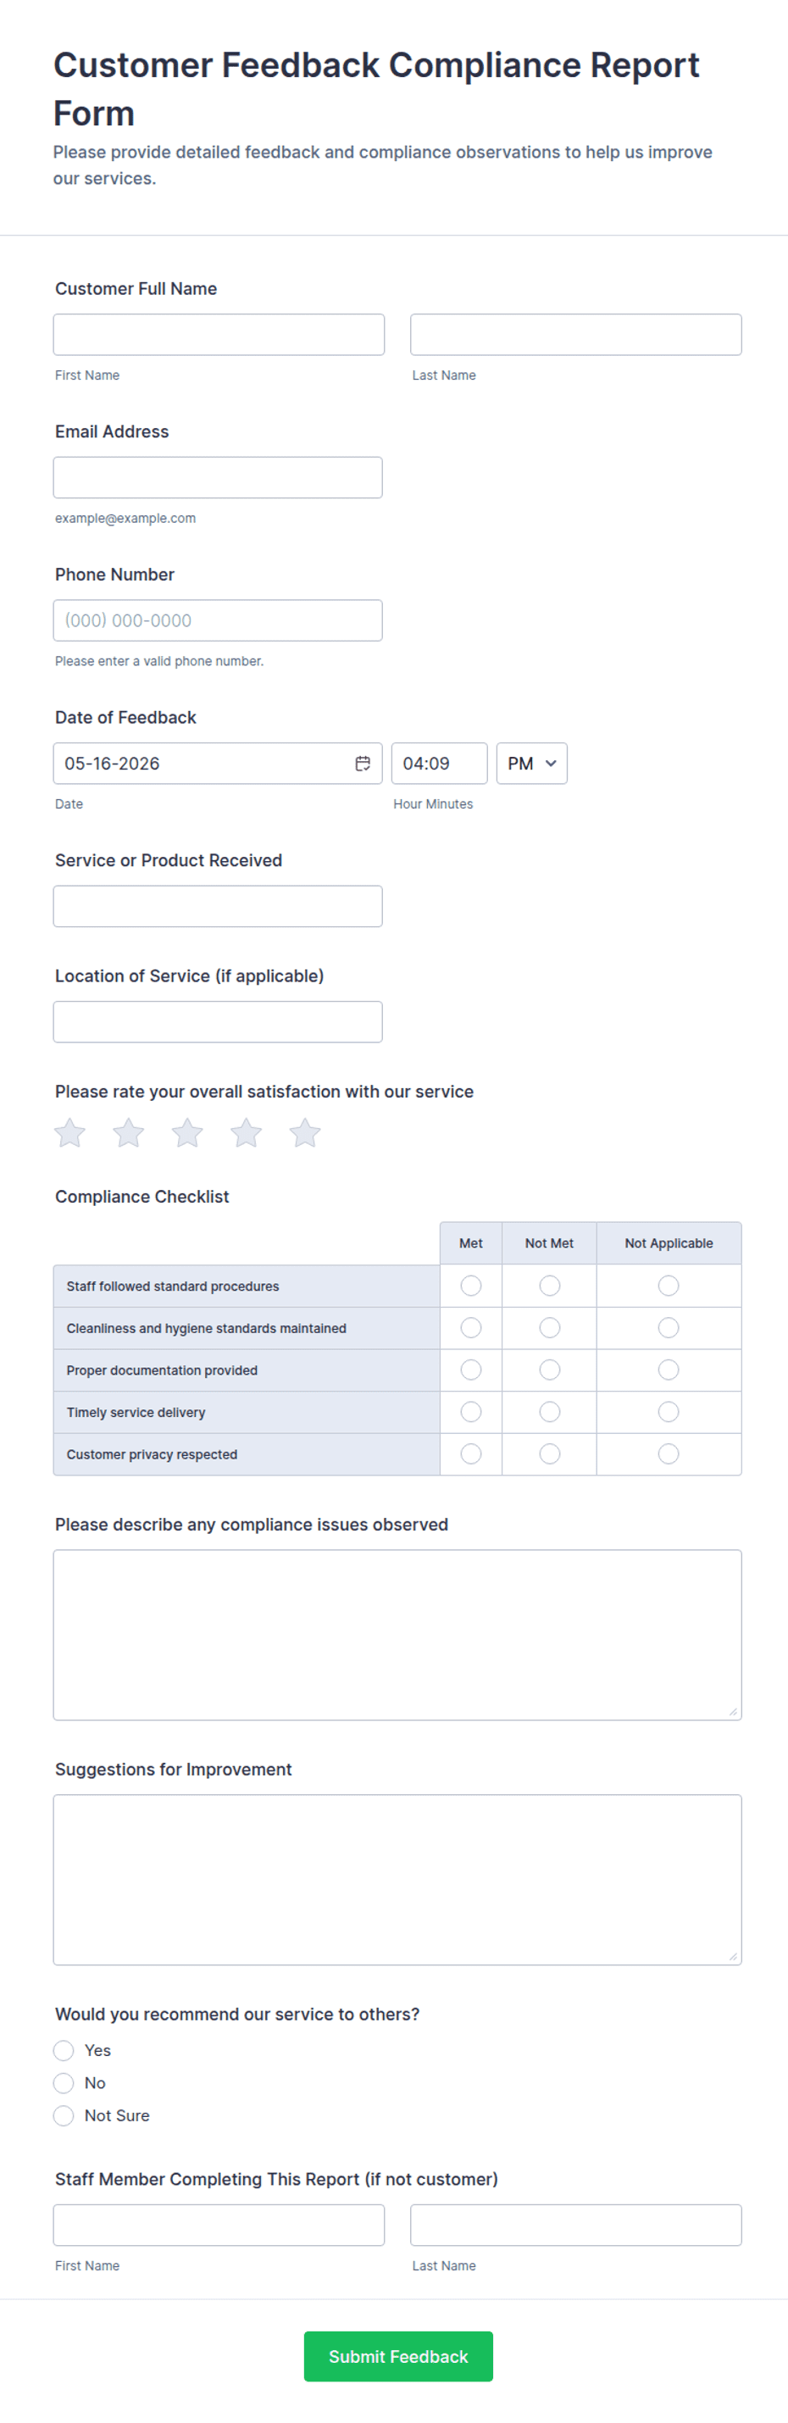
Task: Edit the Hour Minutes time field
Action: tap(439, 763)
